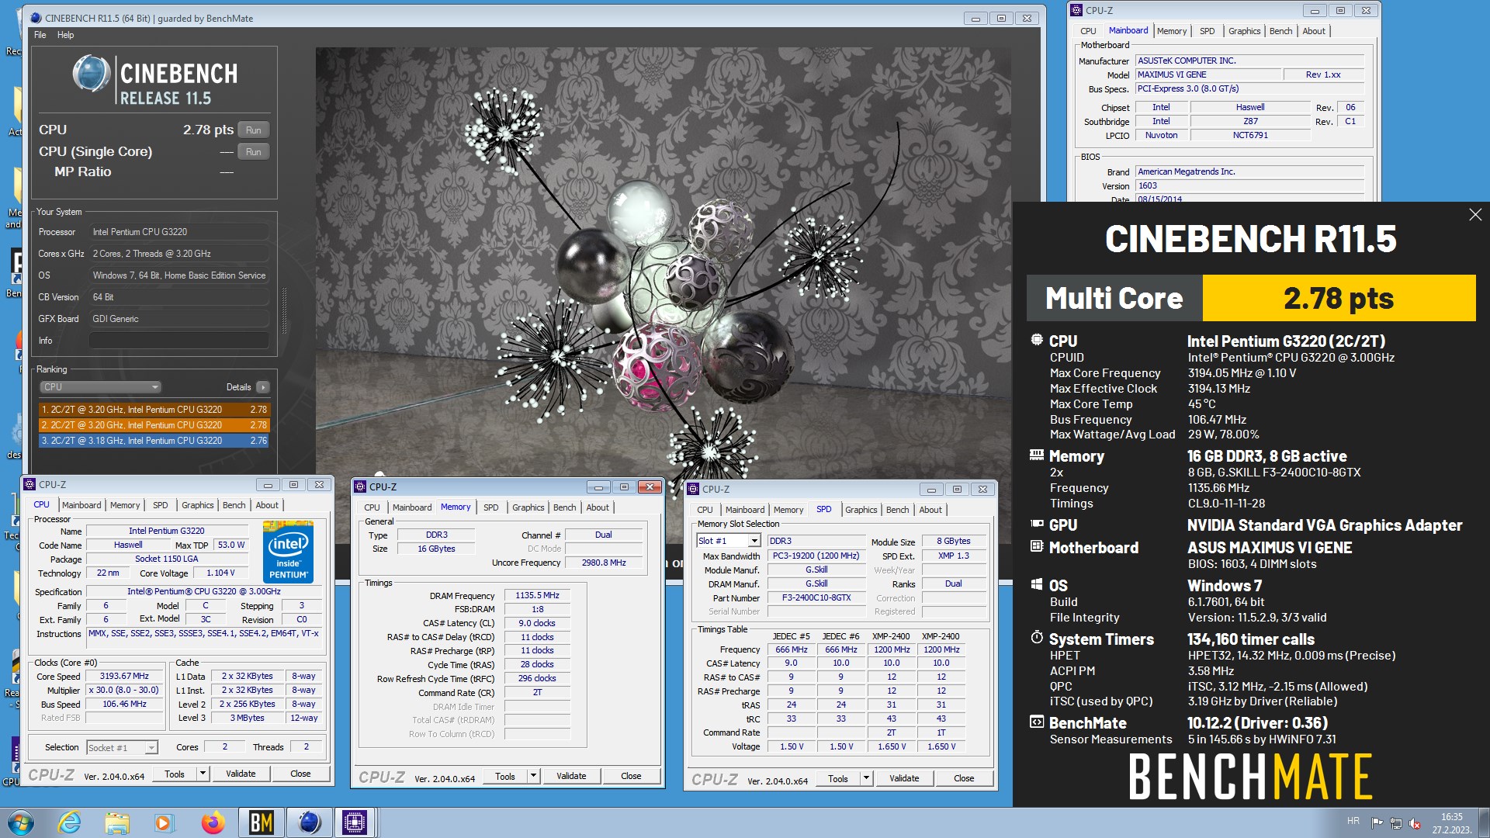Click the Cinebench Info input field

tap(178, 341)
